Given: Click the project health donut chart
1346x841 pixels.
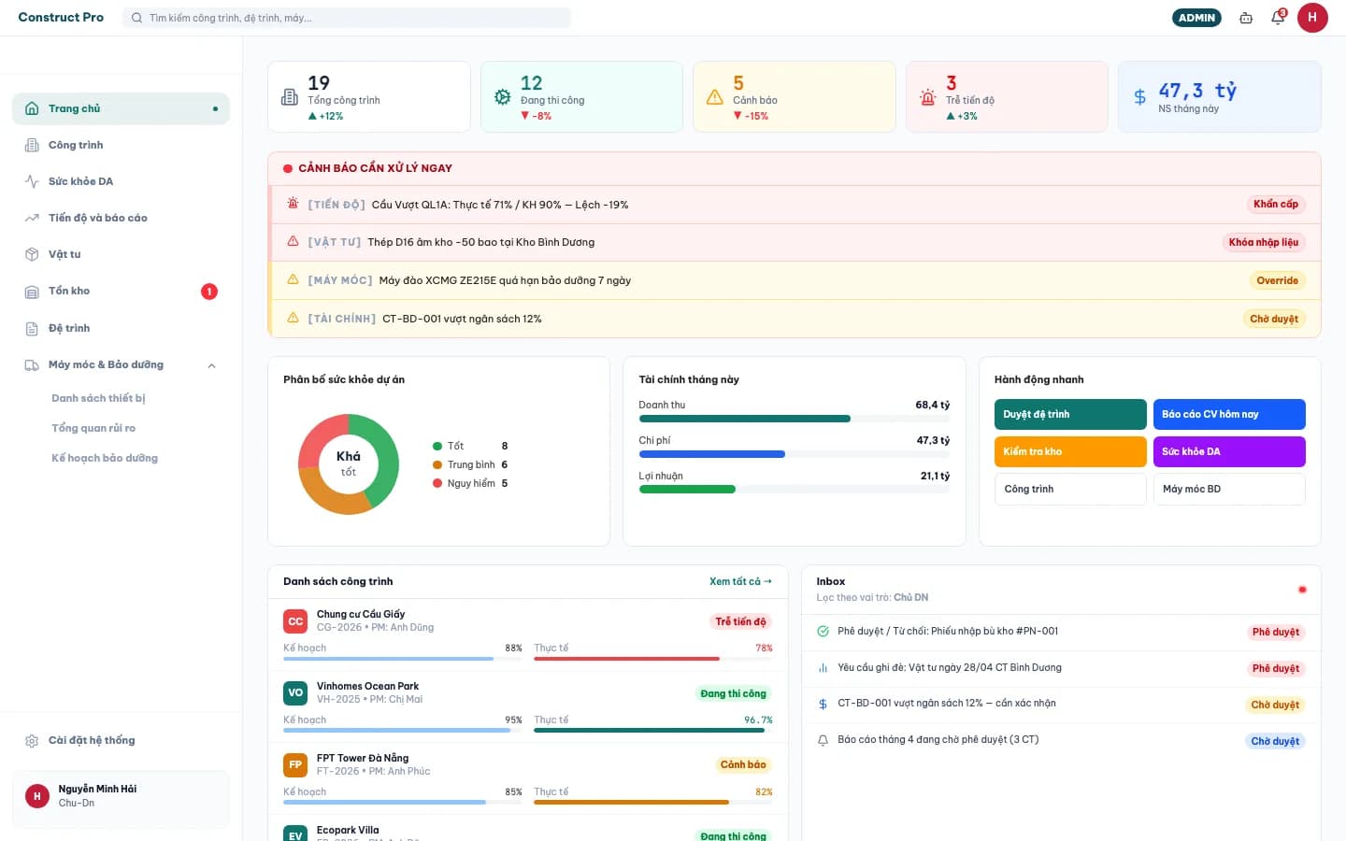Looking at the screenshot, I should click(x=349, y=464).
